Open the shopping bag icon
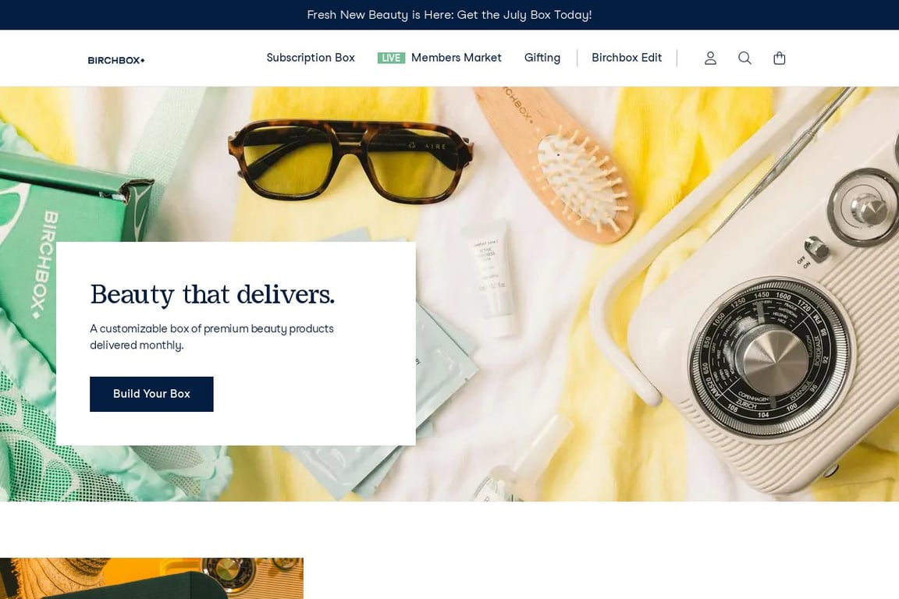 pyautogui.click(x=779, y=58)
